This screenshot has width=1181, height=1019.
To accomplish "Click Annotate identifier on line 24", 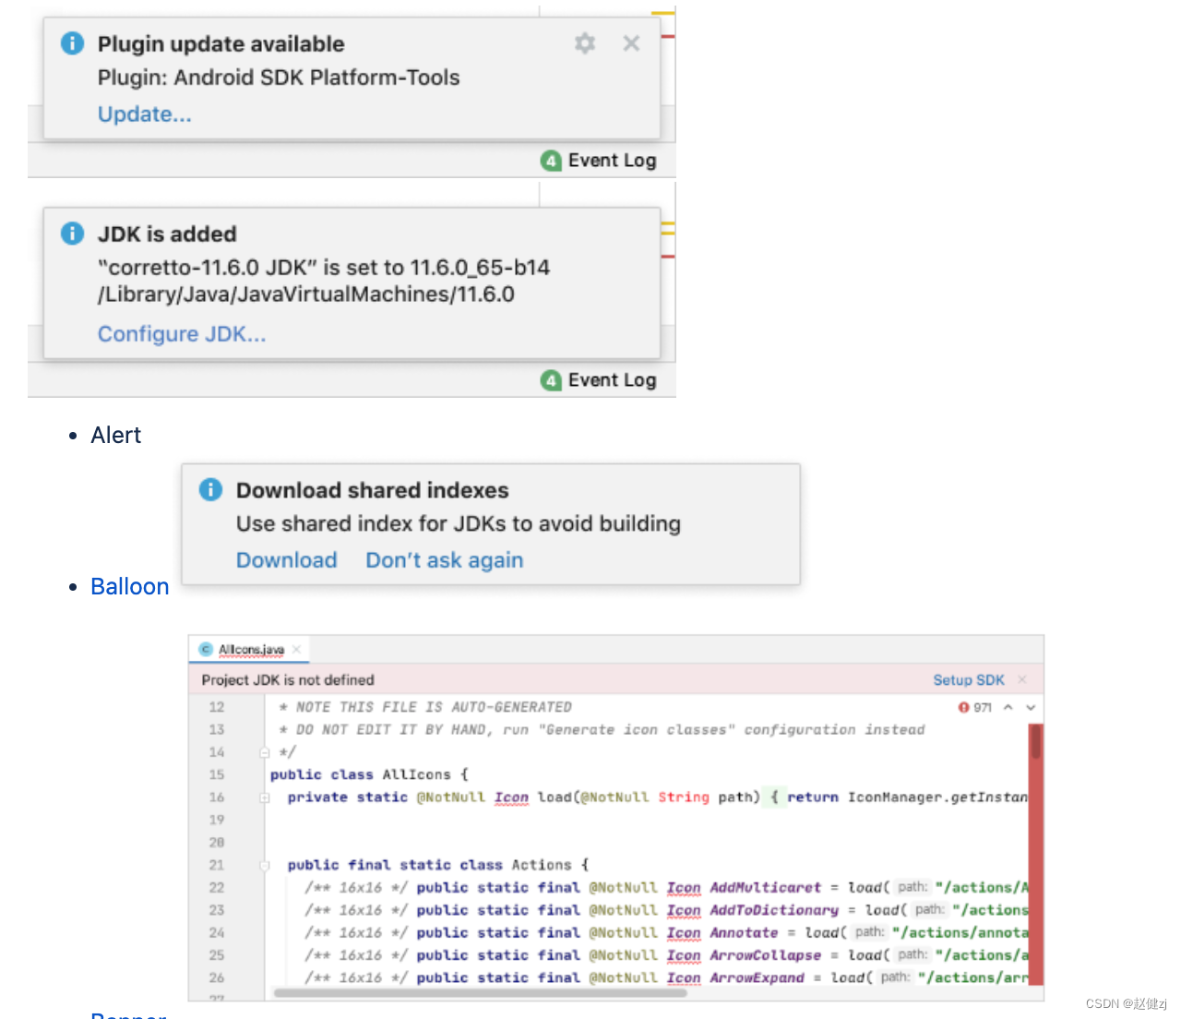I will click(745, 933).
